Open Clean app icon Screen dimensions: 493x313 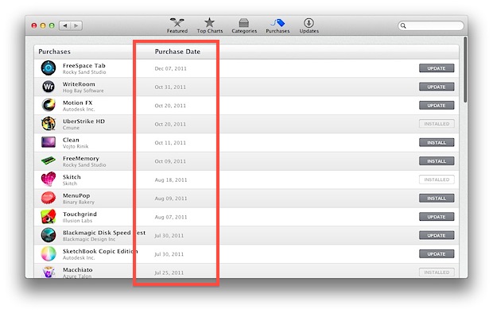49,142
